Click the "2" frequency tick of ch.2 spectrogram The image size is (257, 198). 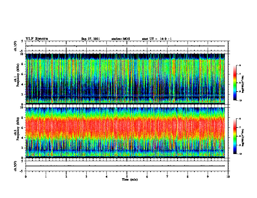(23, 148)
